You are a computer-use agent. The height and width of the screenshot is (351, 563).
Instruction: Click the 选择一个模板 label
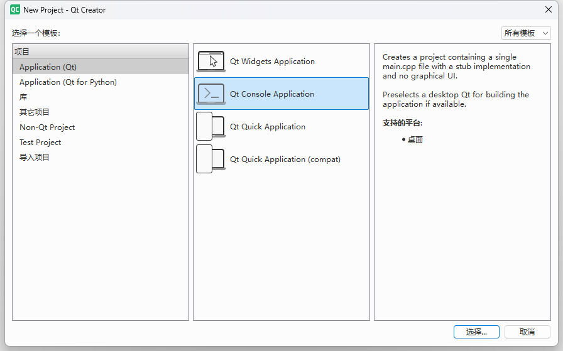(x=36, y=33)
